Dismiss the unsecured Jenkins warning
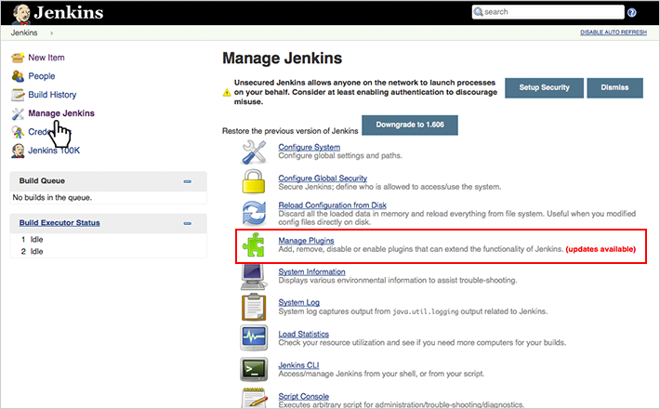 click(x=614, y=87)
